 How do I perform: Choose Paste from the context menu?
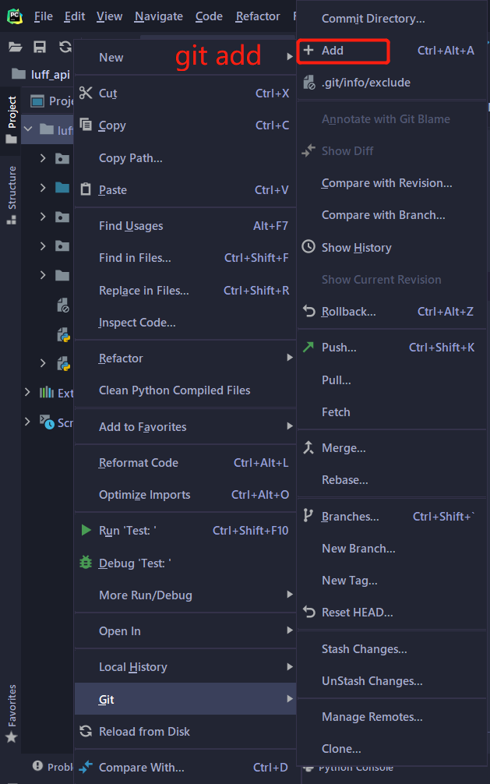[x=185, y=190]
